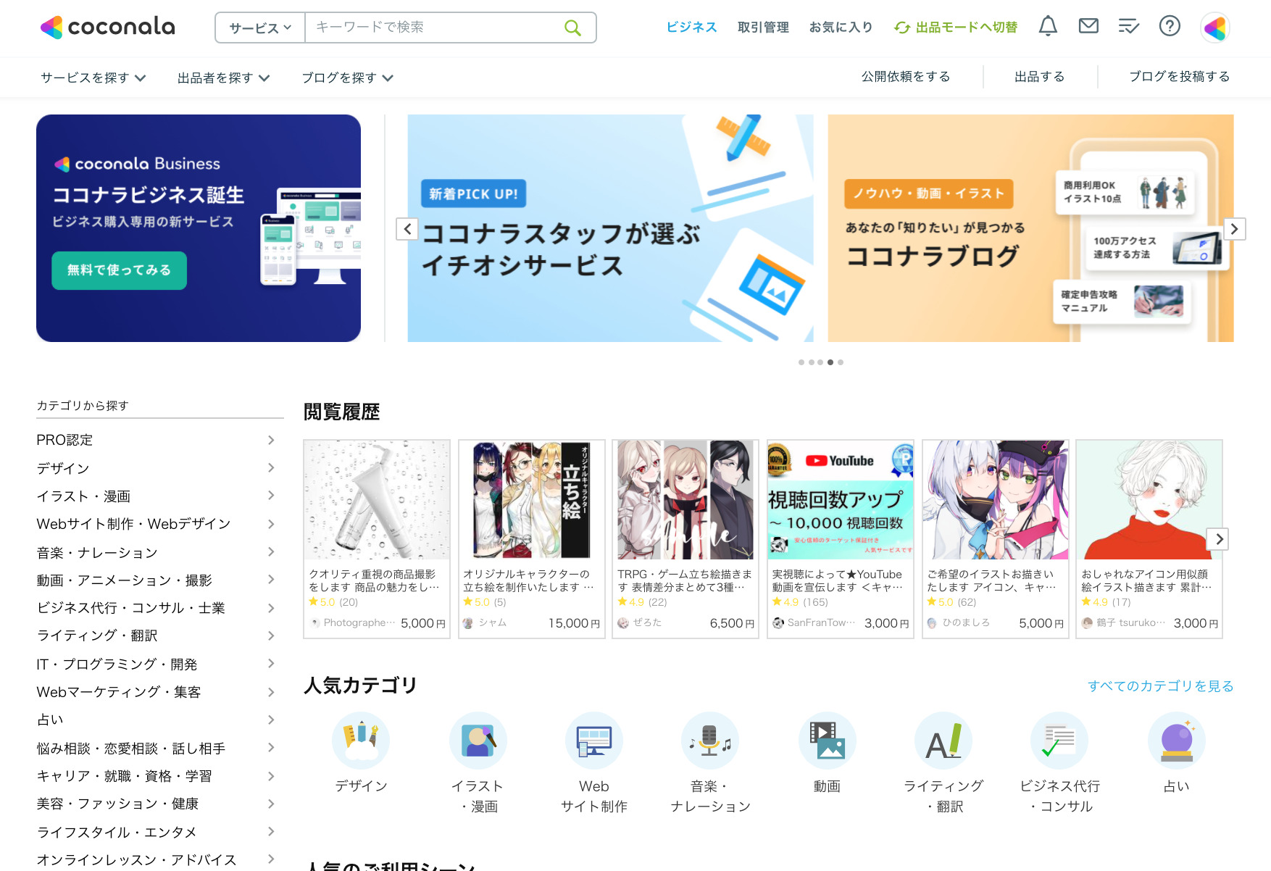Expand the サービスを探す menu
The image size is (1271, 871).
[93, 78]
